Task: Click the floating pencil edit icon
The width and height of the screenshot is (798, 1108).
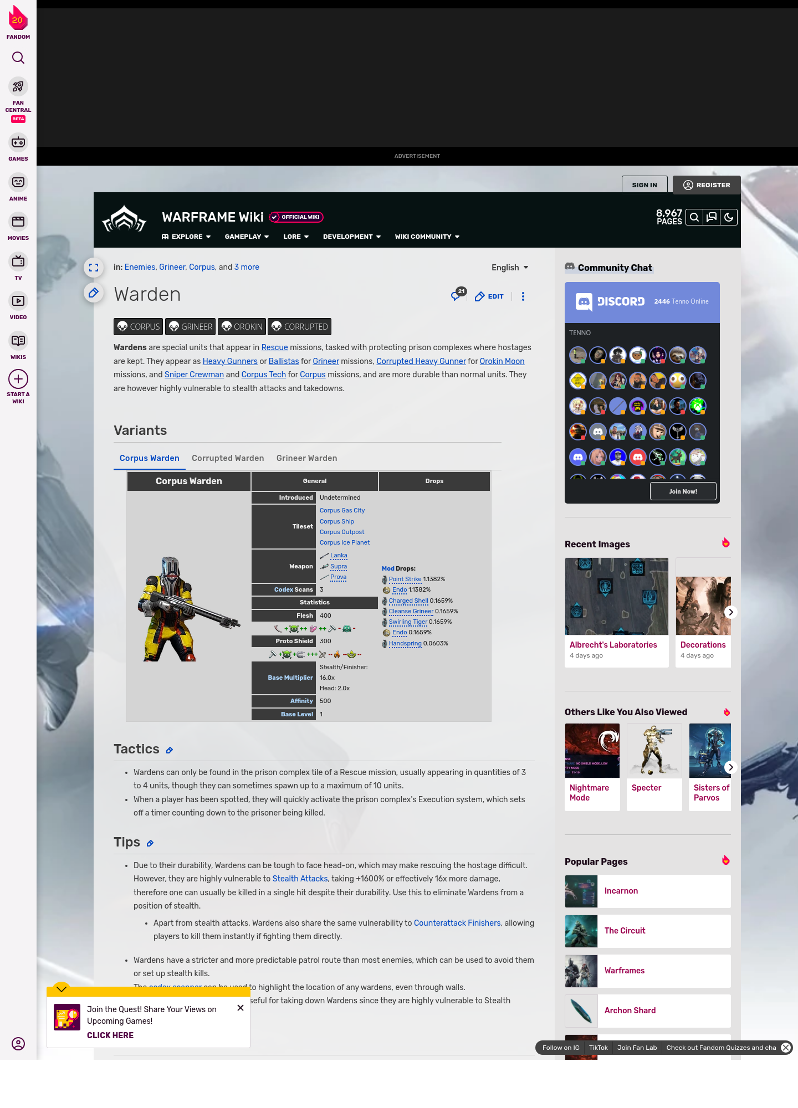Action: [94, 293]
